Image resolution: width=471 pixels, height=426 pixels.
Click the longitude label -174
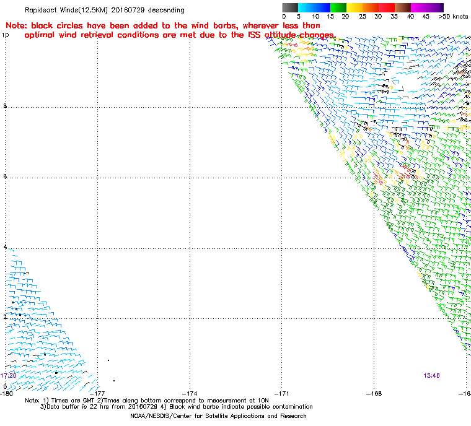pos(190,393)
